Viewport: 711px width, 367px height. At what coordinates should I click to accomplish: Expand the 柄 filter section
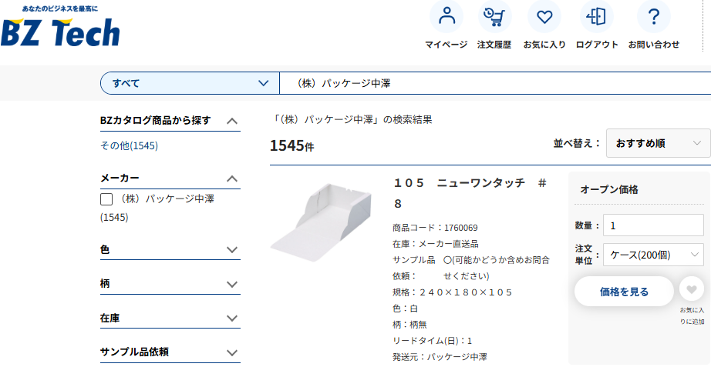tap(231, 284)
